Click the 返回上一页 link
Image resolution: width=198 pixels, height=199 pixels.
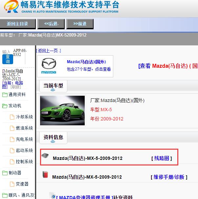click(x=49, y=51)
